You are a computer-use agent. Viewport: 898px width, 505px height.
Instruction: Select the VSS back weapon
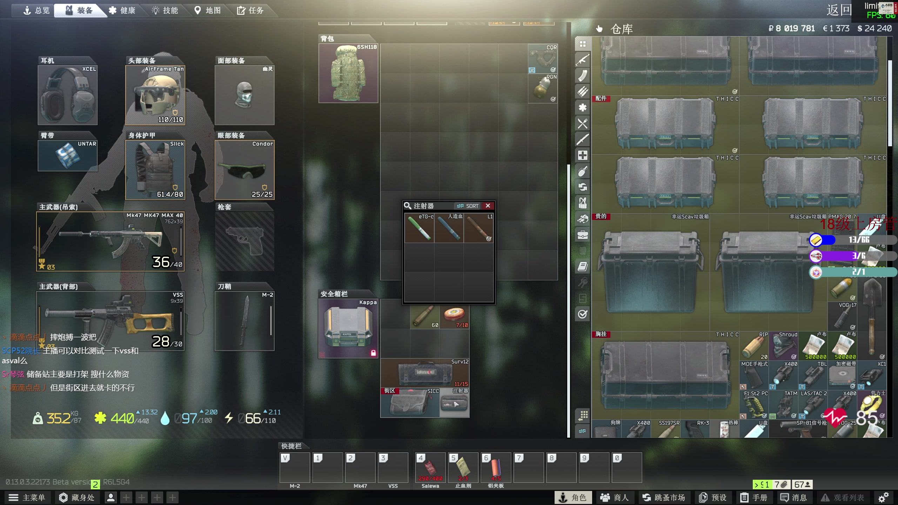pos(110,321)
